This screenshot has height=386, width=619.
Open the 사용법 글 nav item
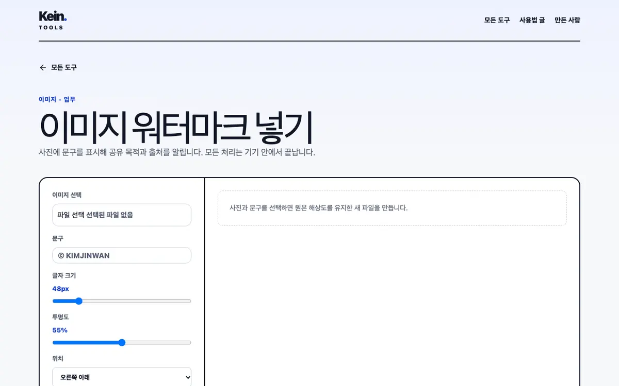(x=532, y=20)
